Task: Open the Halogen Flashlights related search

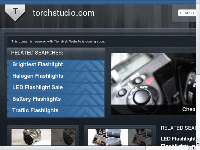Action: coord(38,76)
